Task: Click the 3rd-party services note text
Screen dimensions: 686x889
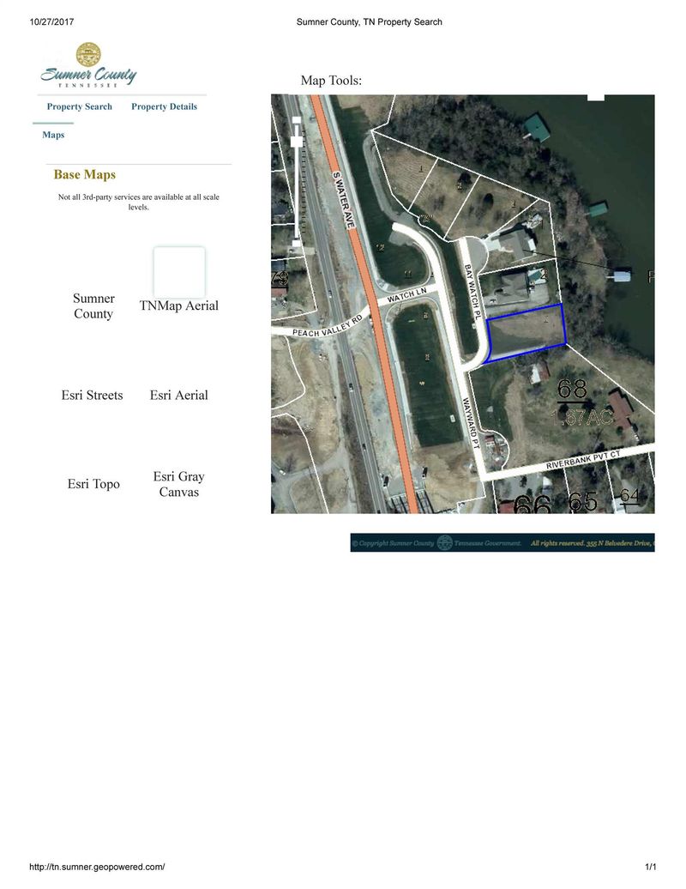Action: pos(139,202)
